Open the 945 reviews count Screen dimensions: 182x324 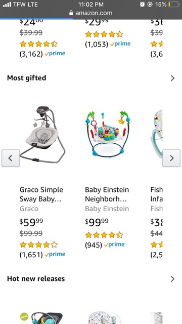click(94, 245)
